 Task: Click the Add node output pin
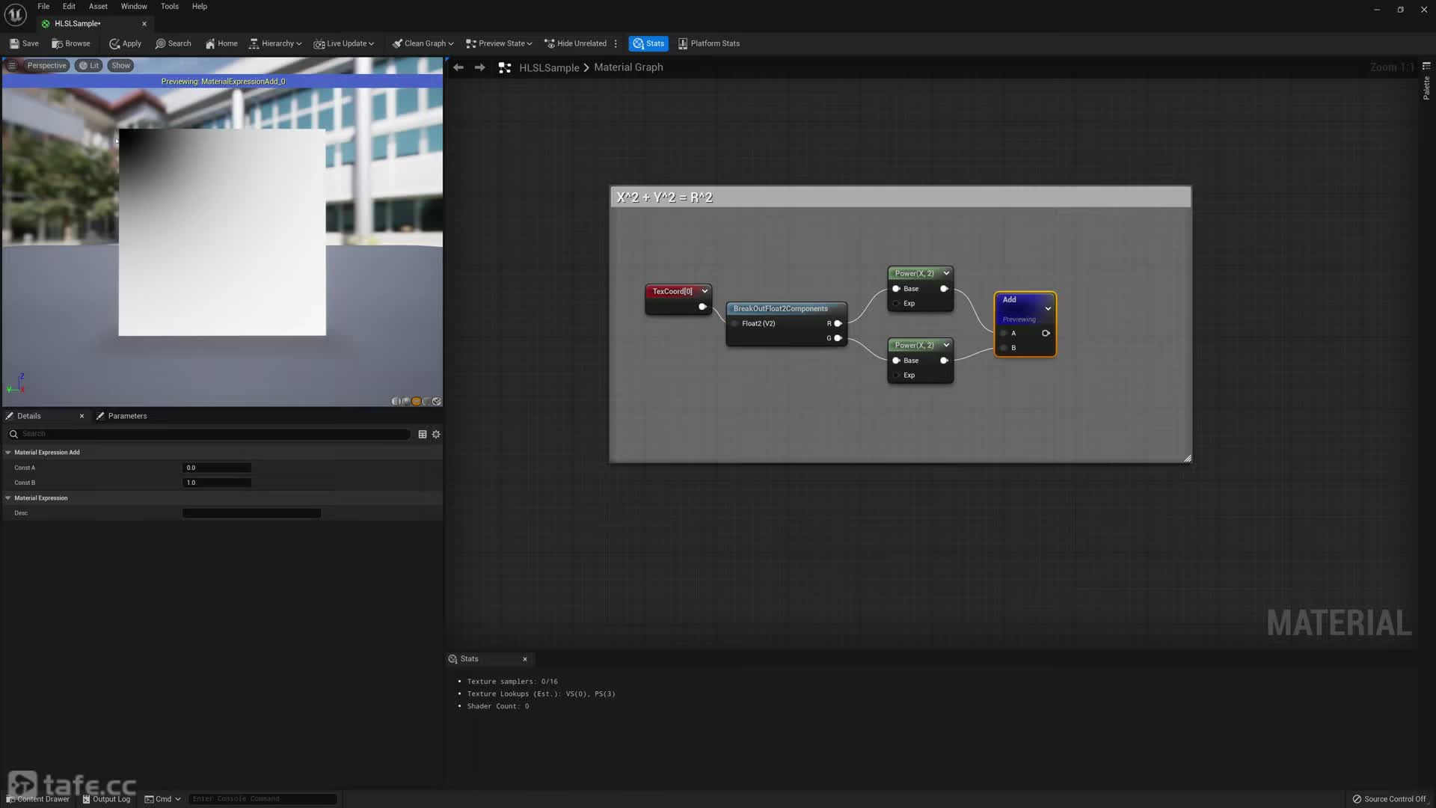pyautogui.click(x=1046, y=333)
